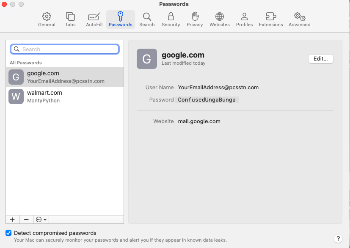Viewport: 350px width, 248px height.
Task: Select the walmart.com password entry
Action: point(65,96)
